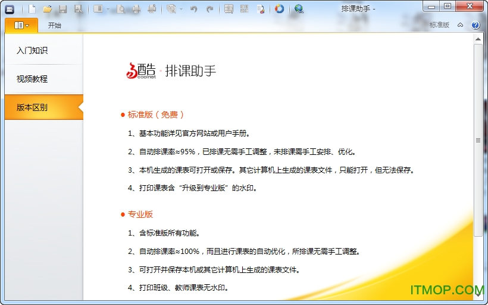Click the line '打印班级、教师课表无水印'
This screenshot has width=488, height=305.
coord(179,288)
